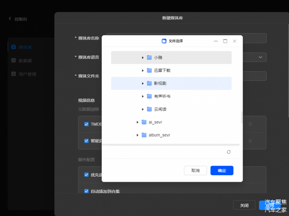This screenshot has height=216, width=289.
Task: Toggle the TMDB metadata checkbox
Action: point(86,124)
